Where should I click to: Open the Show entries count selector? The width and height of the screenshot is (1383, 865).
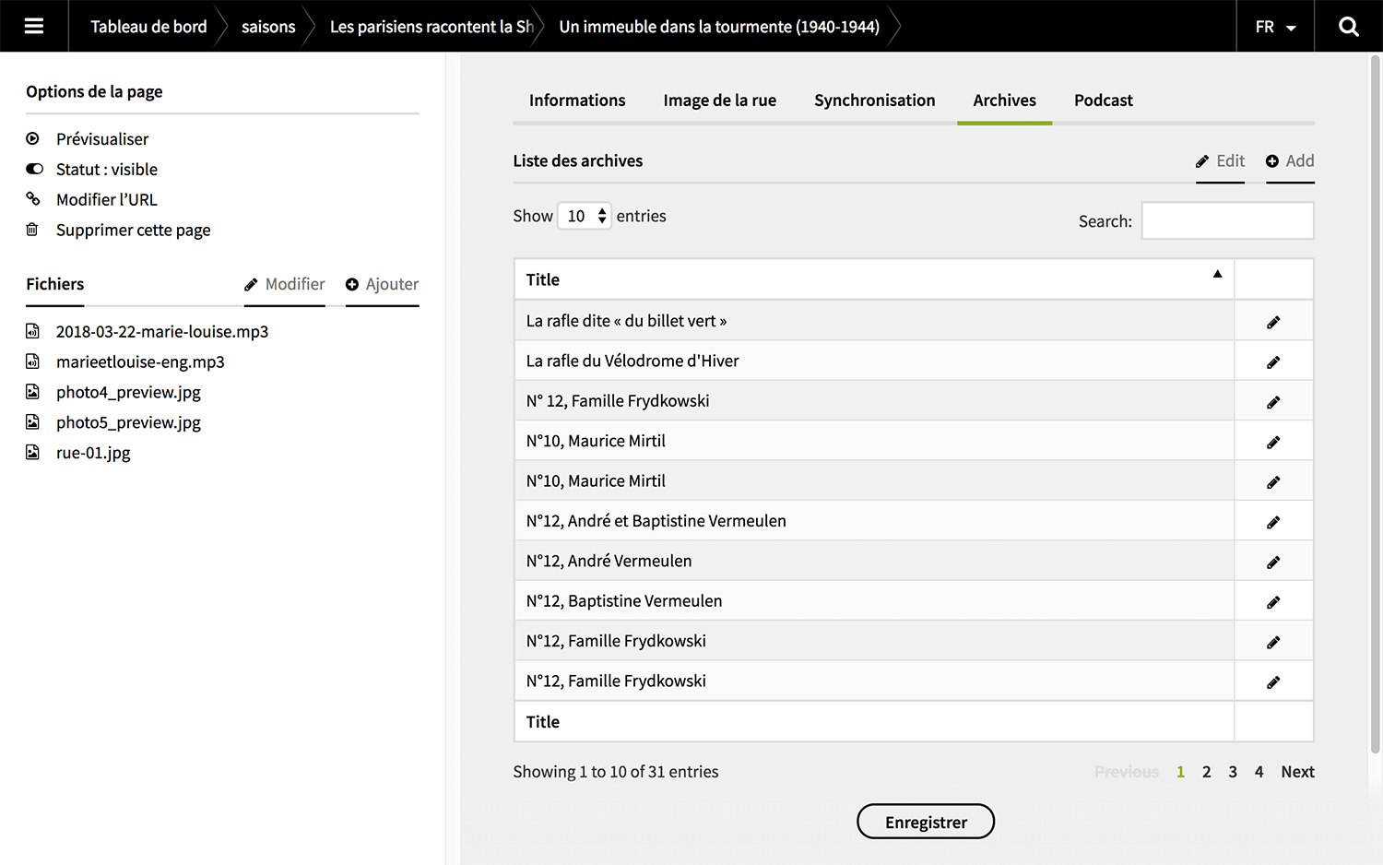click(x=585, y=216)
